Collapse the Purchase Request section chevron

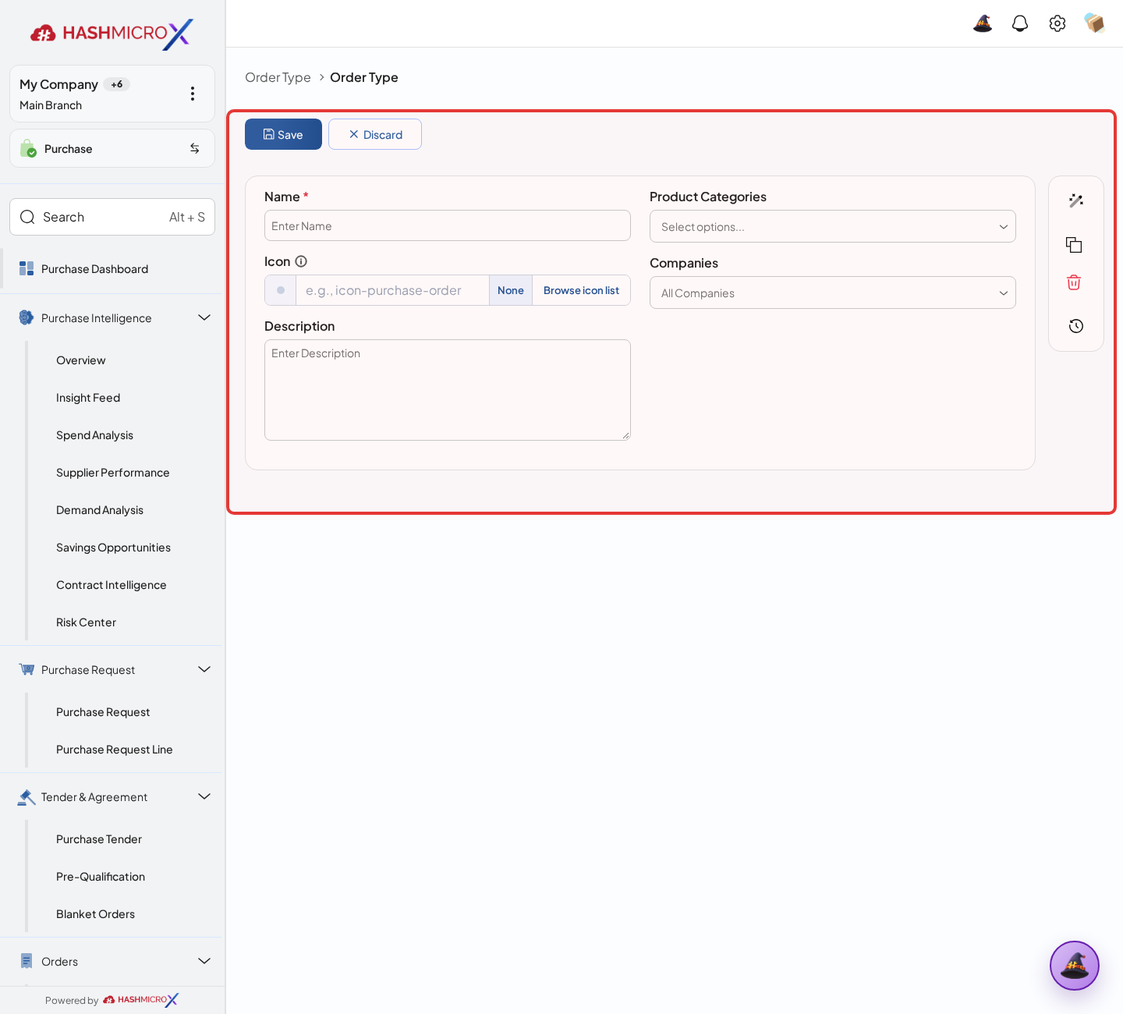tap(204, 669)
